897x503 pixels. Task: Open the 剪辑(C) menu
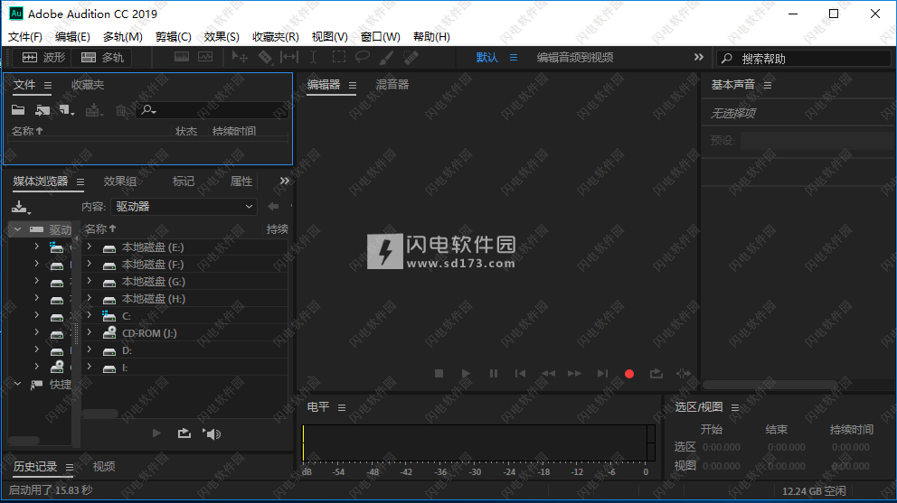[174, 37]
